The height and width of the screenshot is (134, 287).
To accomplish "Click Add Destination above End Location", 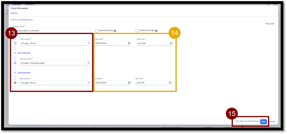I will tap(24, 73).
